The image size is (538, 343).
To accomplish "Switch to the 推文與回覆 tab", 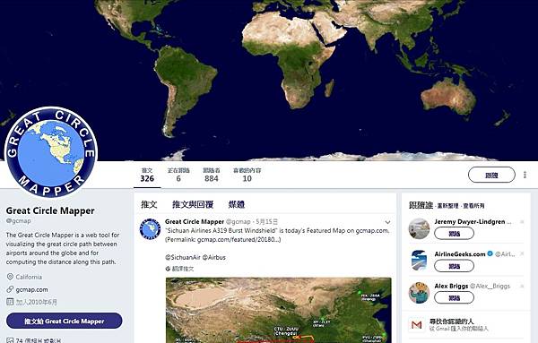I will pyautogui.click(x=193, y=204).
